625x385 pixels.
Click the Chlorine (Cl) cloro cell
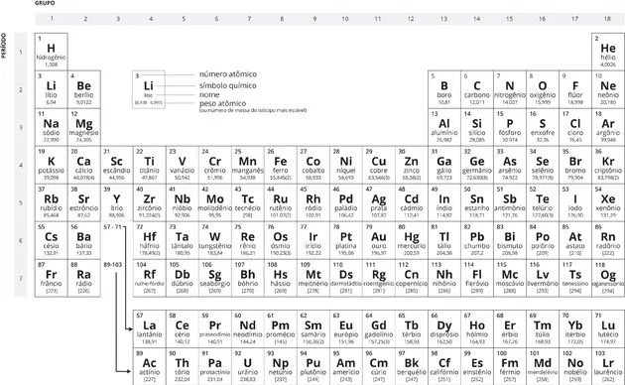click(575, 128)
